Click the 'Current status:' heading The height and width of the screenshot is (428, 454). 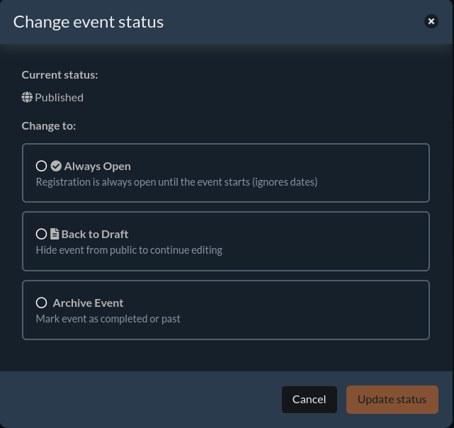59,74
